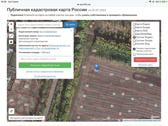Open cadastral number 36:16:5400006:804 link
This screenshot has width=168, height=126.
48,32
